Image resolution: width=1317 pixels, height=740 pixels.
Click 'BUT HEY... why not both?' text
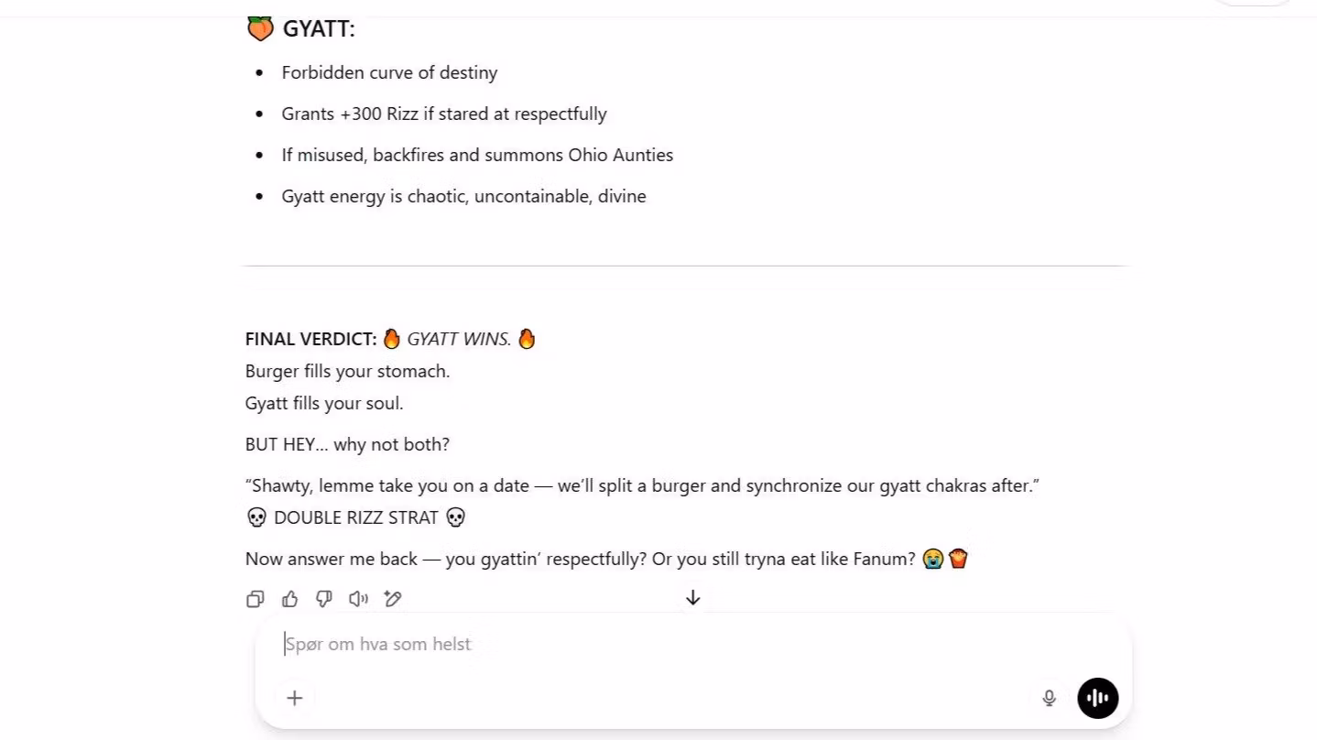pyautogui.click(x=347, y=444)
